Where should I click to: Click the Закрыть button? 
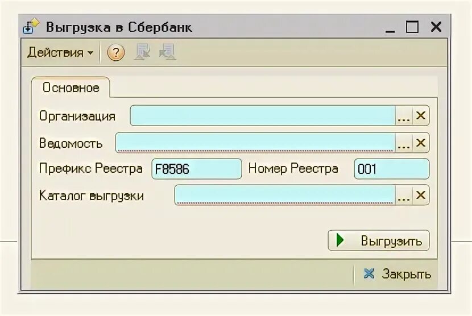tap(397, 274)
